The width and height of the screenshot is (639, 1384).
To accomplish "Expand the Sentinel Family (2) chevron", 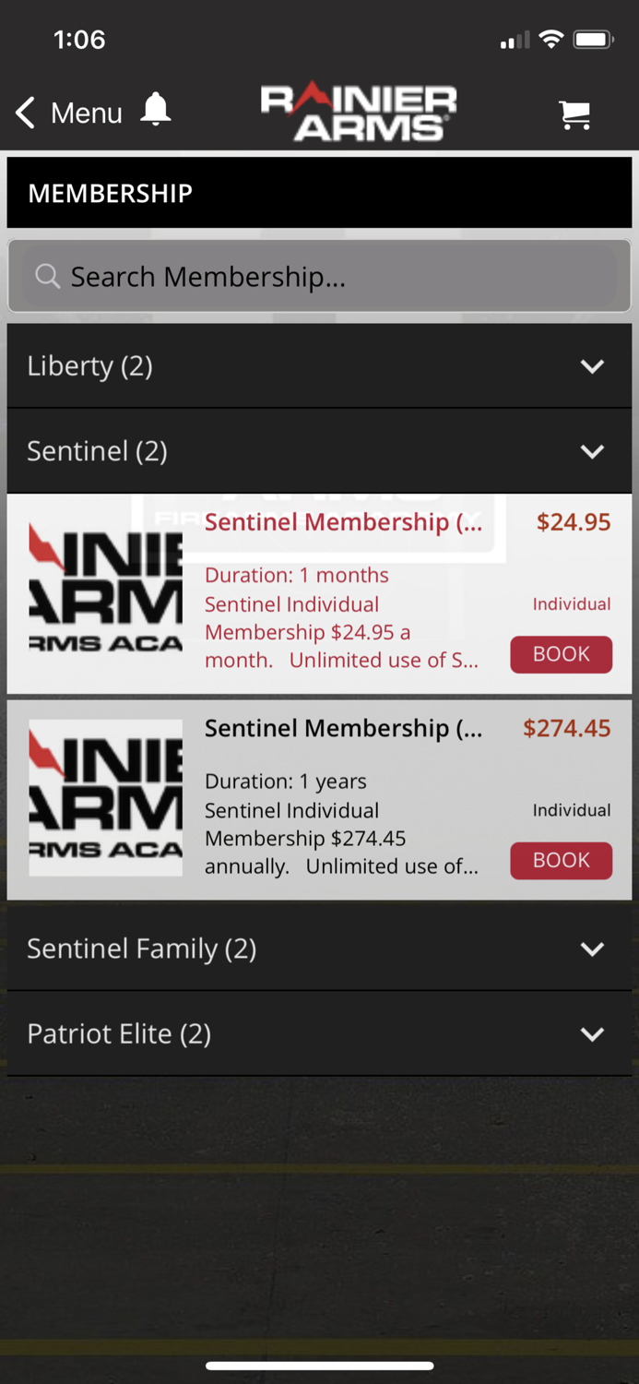I will point(593,949).
